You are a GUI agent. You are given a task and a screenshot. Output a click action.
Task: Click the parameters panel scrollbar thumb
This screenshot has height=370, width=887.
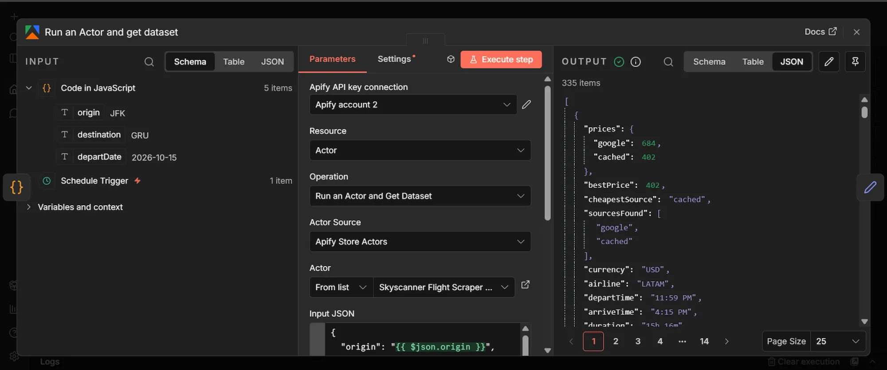coord(548,153)
